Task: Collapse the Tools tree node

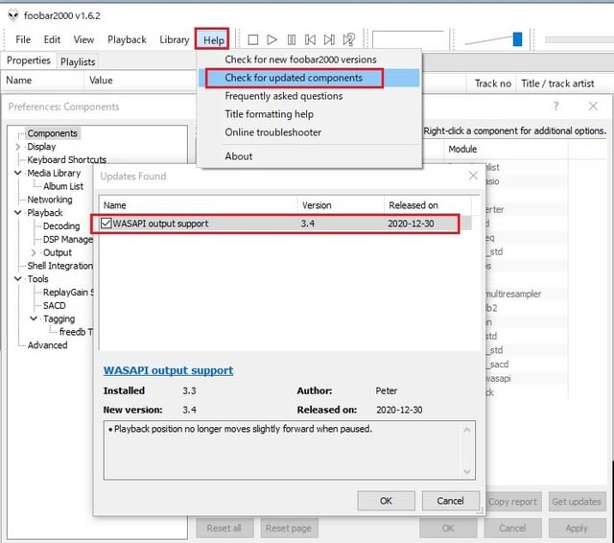Action: [x=17, y=279]
